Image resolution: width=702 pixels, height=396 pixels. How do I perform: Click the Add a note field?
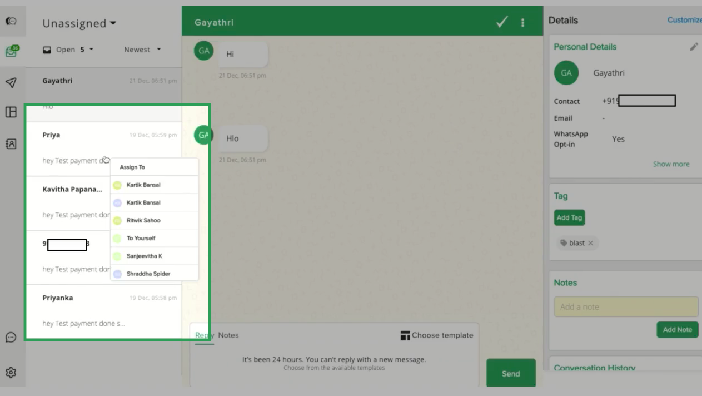[x=625, y=307]
